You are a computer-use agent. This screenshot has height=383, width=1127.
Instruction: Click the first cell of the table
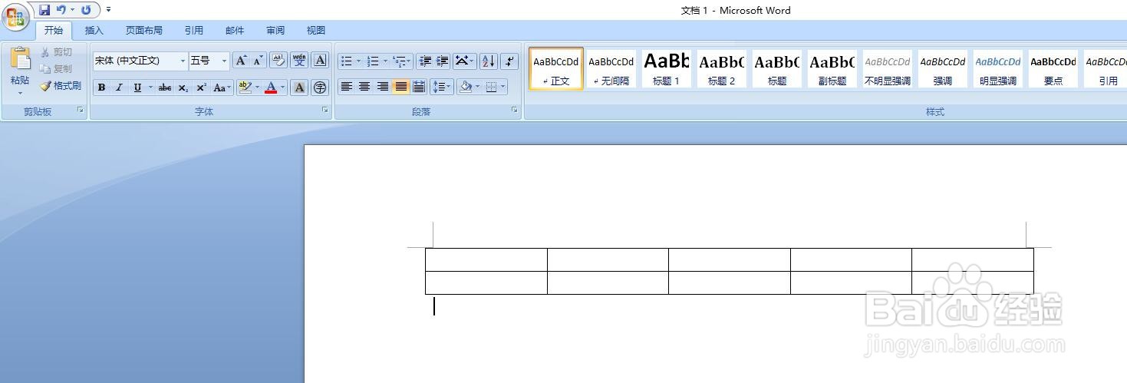[486, 259]
